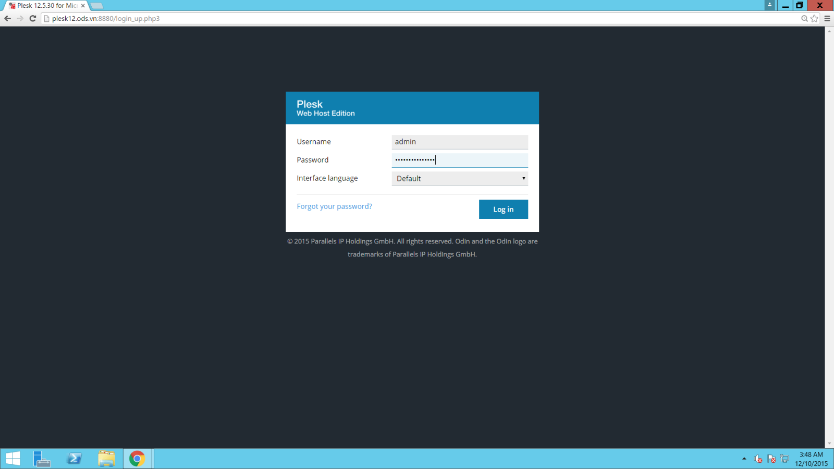The image size is (834, 469).
Task: Click the network tray icon
Action: pos(784,459)
